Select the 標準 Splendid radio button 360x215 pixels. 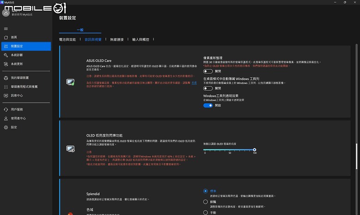pos(205,191)
